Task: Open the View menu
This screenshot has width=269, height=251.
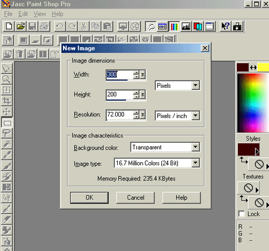Action: tap(40, 14)
